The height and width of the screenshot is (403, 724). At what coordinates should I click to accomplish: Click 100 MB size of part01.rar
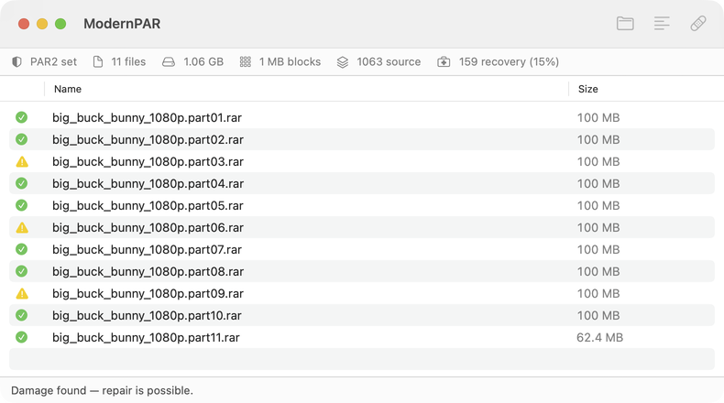point(598,118)
